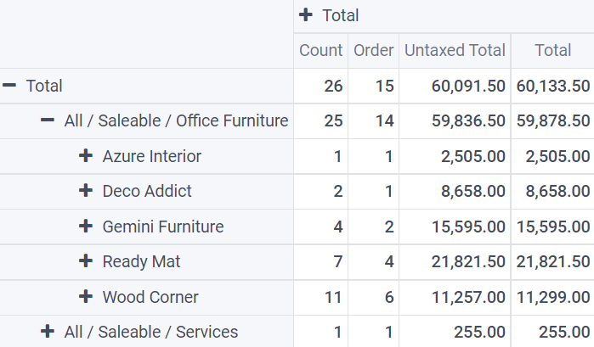Click Office Furniture total cell 59,878.50
This screenshot has height=347, width=594.
point(552,120)
